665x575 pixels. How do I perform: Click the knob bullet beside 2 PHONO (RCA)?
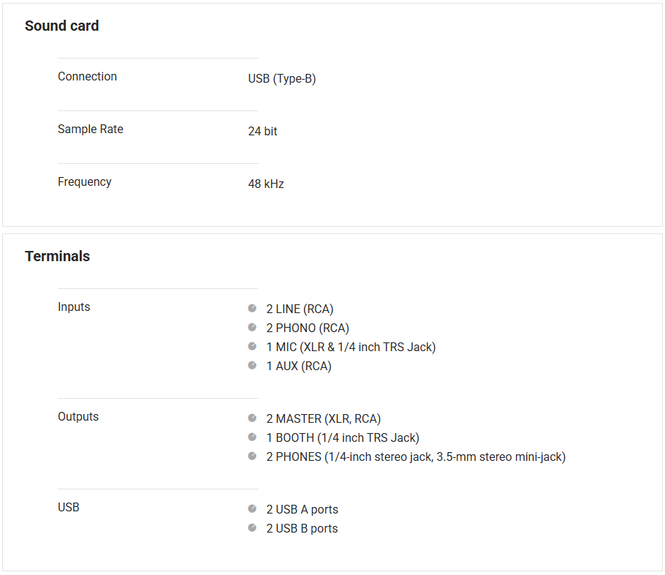(252, 327)
